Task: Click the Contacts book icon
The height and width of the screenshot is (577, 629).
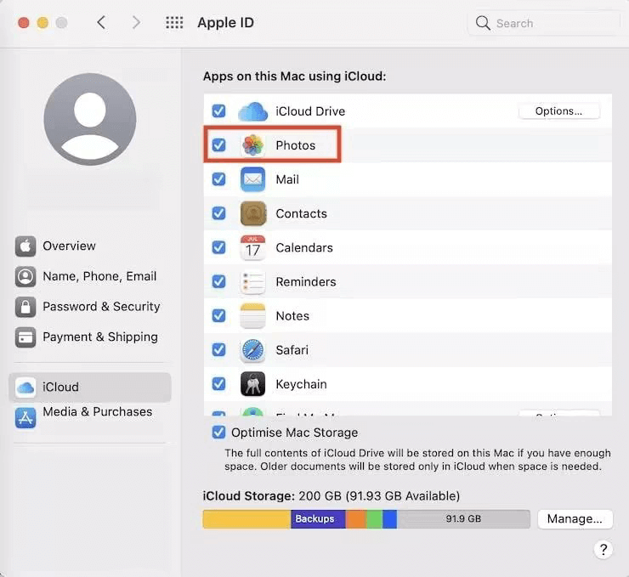Action: point(252,213)
